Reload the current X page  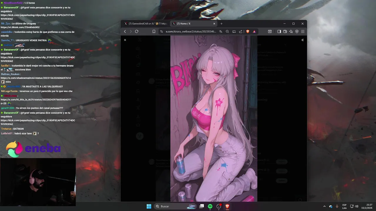tap(137, 31)
